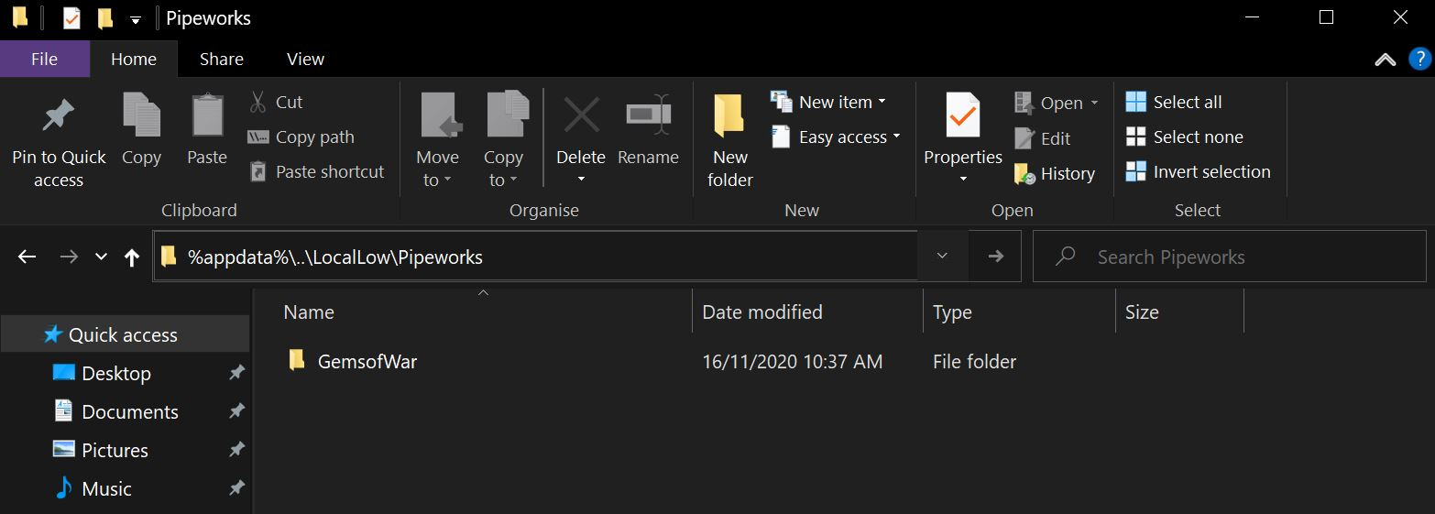
Task: Collapse the ribbon with chevron
Action: pos(1386,60)
